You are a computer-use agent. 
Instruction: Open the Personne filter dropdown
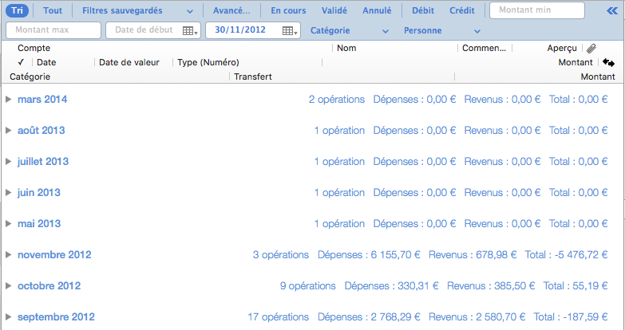pyautogui.click(x=442, y=30)
